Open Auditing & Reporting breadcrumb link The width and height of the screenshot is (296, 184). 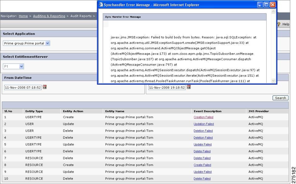point(49,16)
